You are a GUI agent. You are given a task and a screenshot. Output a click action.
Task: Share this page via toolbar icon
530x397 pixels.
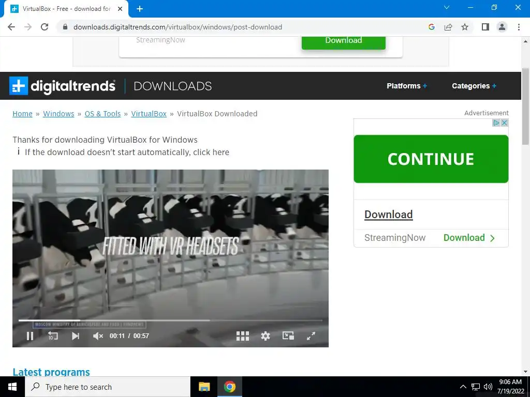click(448, 27)
